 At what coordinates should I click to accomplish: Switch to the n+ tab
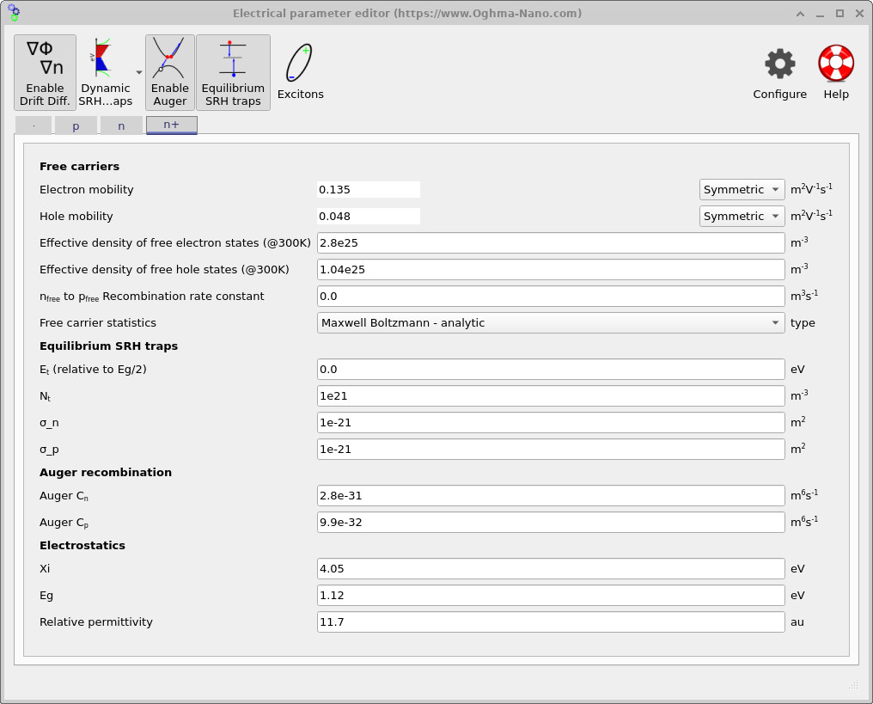coord(171,124)
